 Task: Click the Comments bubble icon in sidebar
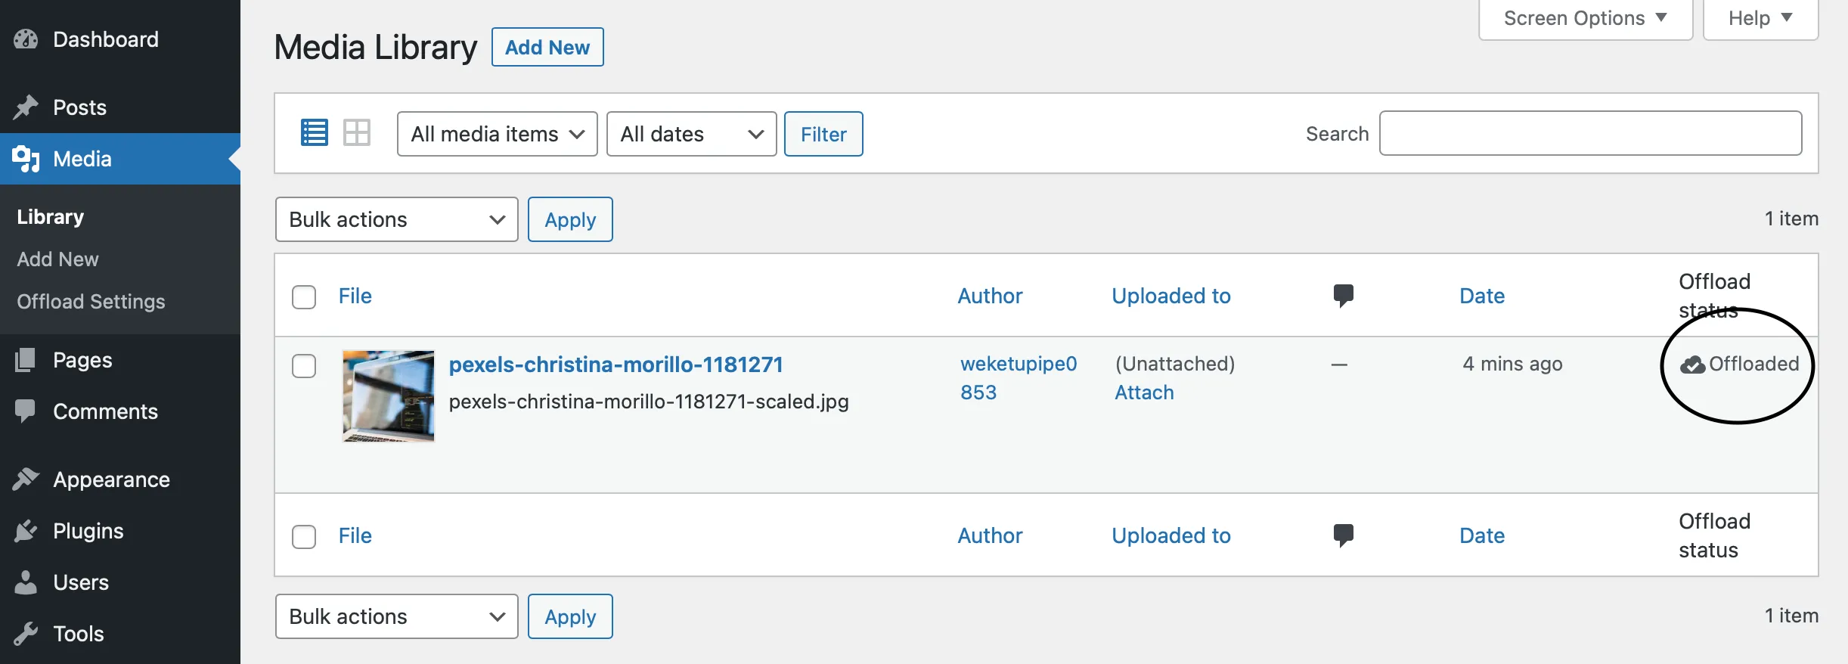click(x=26, y=411)
